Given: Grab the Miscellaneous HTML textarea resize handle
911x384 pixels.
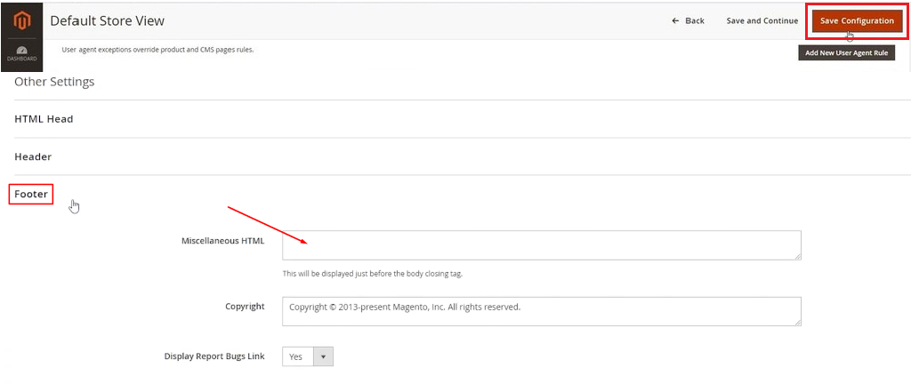Looking at the screenshot, I should point(797,256).
